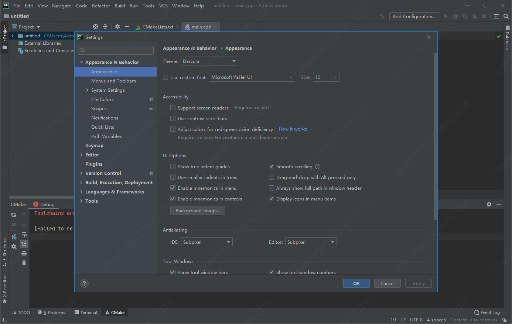
Task: Uncheck Smooth scrolling checkbox
Action: [x=272, y=166]
